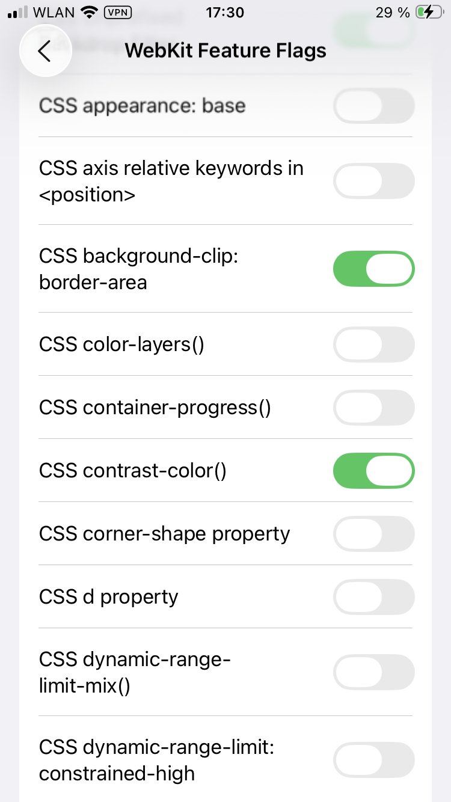Tap the CSS d property label
The image size is (451, 802).
[109, 597]
